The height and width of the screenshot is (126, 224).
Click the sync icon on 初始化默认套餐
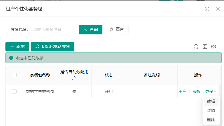37,46
